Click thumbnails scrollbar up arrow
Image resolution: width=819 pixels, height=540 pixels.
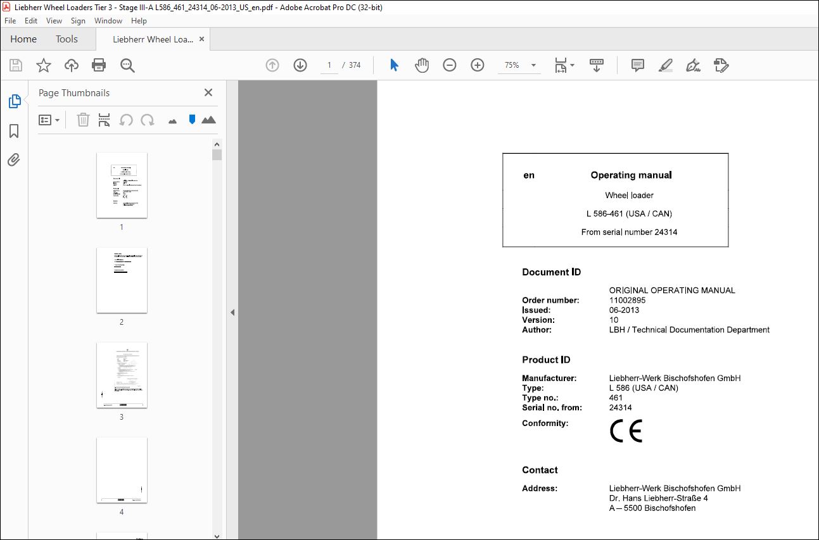[x=217, y=144]
